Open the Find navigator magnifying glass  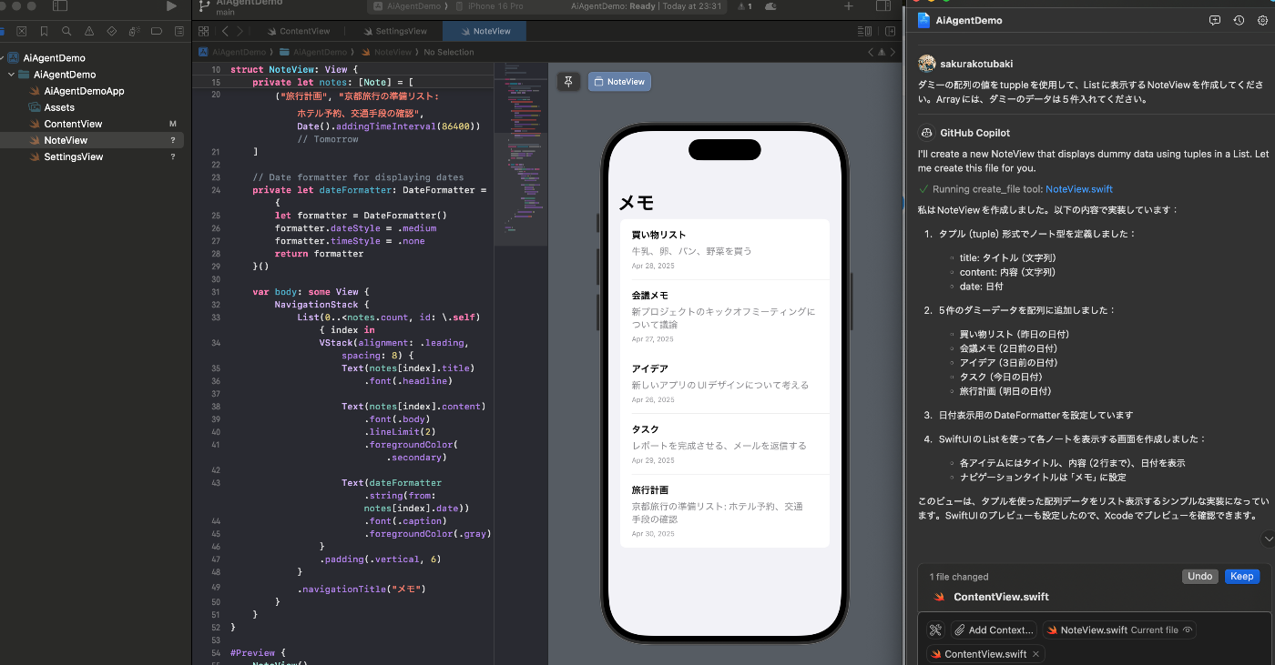pos(66,30)
